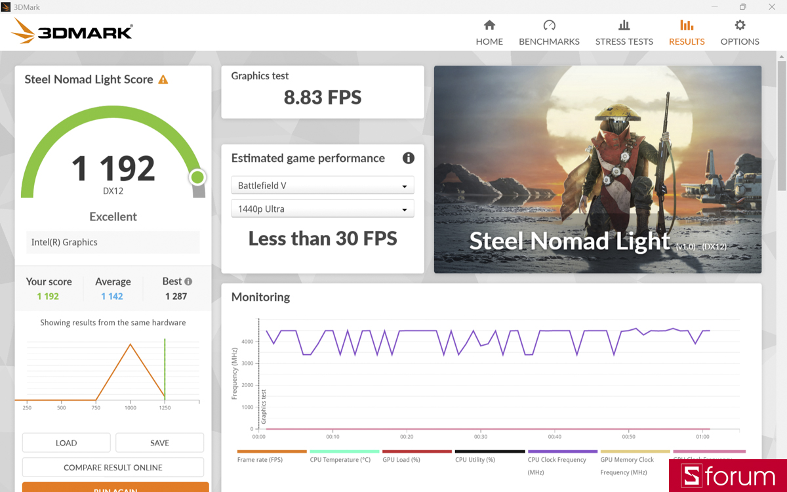Click the Best score 1 287

(x=176, y=297)
